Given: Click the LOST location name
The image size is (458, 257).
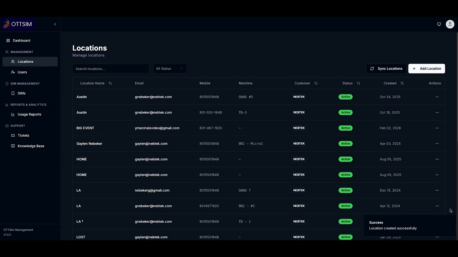Looking at the screenshot, I should click(x=81, y=237).
